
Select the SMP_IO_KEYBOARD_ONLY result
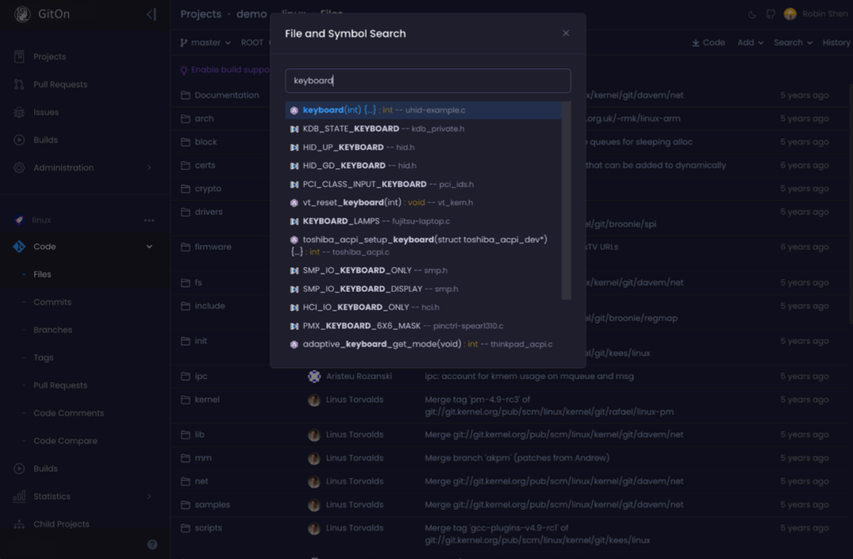(423, 271)
